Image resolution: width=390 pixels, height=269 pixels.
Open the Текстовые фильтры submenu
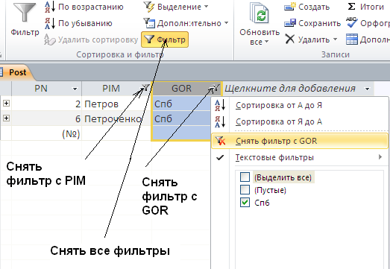[300, 157]
